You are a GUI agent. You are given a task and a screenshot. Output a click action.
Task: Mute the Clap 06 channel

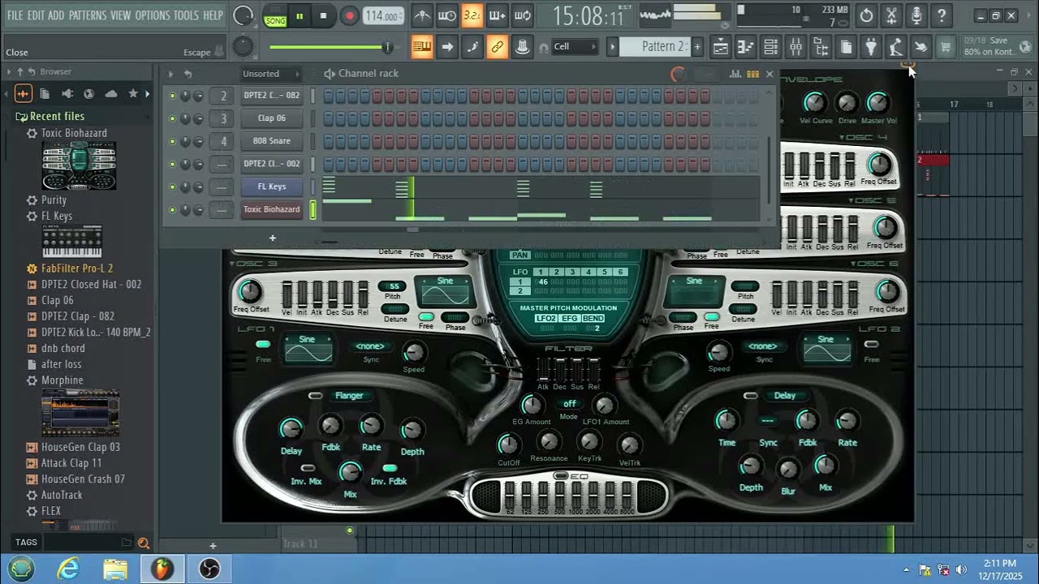pyautogui.click(x=172, y=118)
